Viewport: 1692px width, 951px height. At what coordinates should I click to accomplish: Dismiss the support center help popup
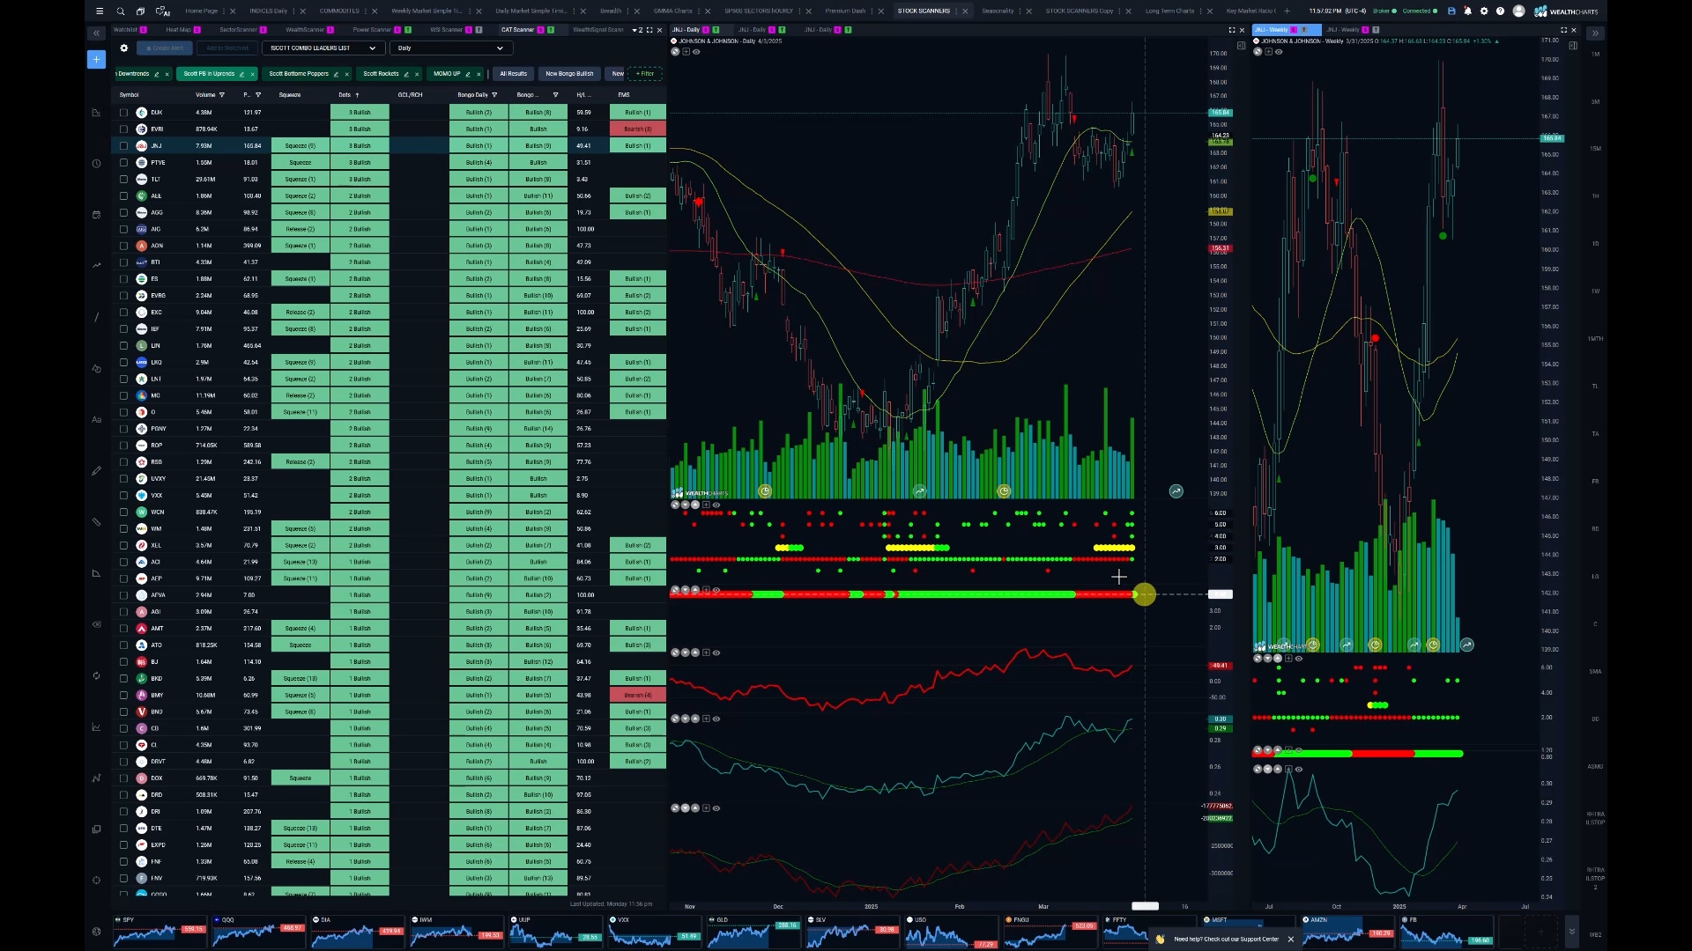pos(1290,940)
